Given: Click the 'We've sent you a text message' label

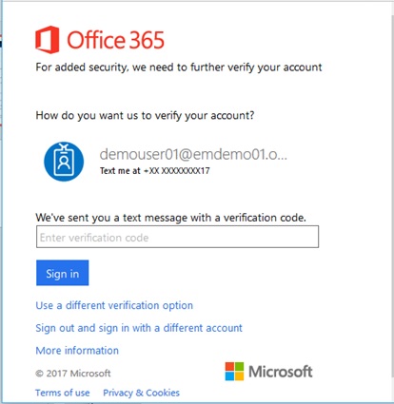Looking at the screenshot, I should pyautogui.click(x=170, y=218).
